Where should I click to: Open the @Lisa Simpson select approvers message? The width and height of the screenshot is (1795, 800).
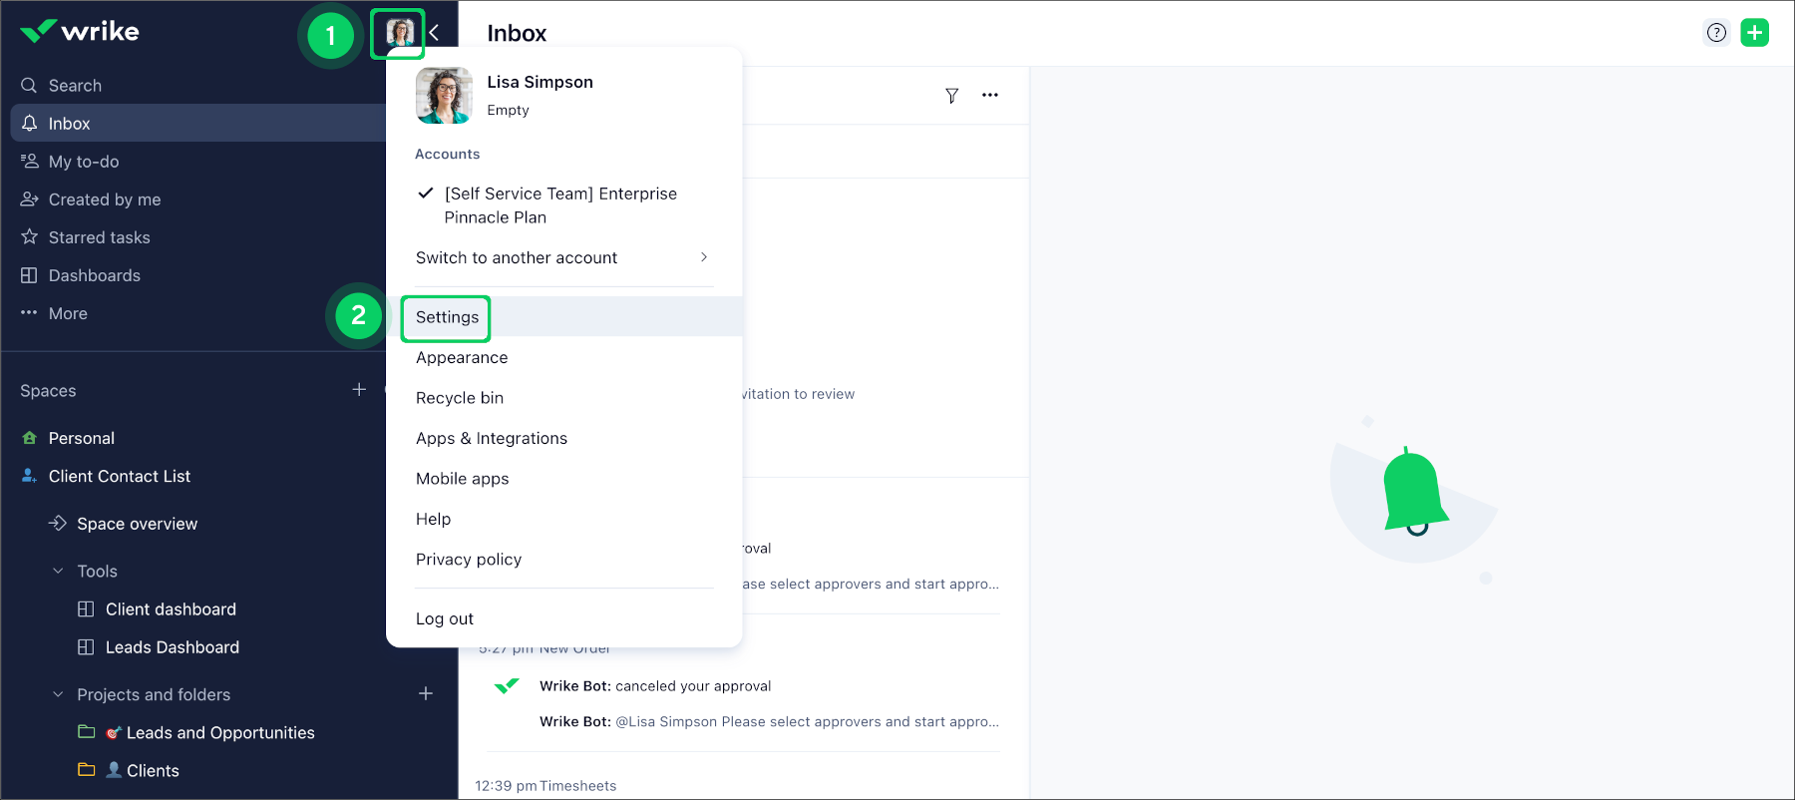coord(769,722)
